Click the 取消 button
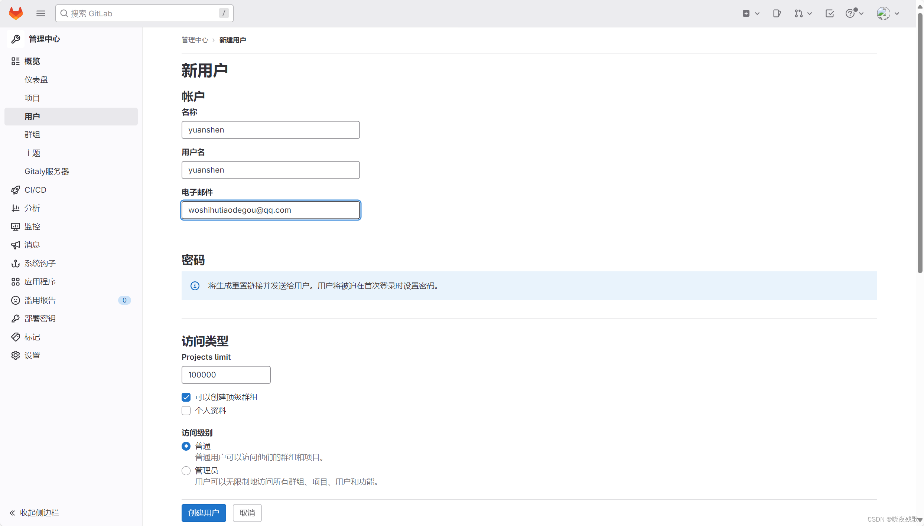This screenshot has width=924, height=526. [247, 513]
